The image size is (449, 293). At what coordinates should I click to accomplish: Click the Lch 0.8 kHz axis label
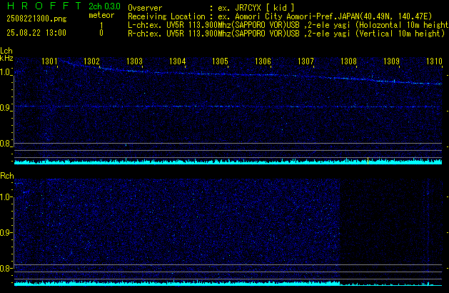tap(6, 144)
